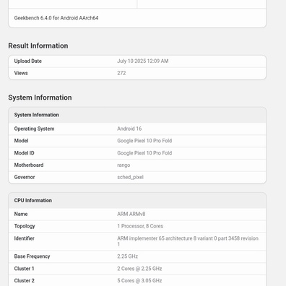Select the Android 16 value
This screenshot has height=286, width=286.
click(x=129, y=129)
